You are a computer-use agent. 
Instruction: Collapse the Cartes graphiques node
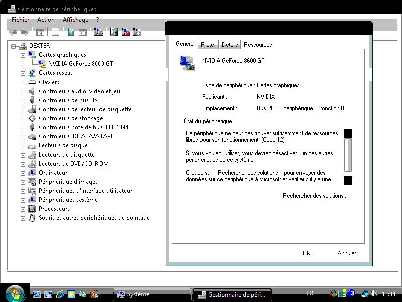tap(23, 55)
